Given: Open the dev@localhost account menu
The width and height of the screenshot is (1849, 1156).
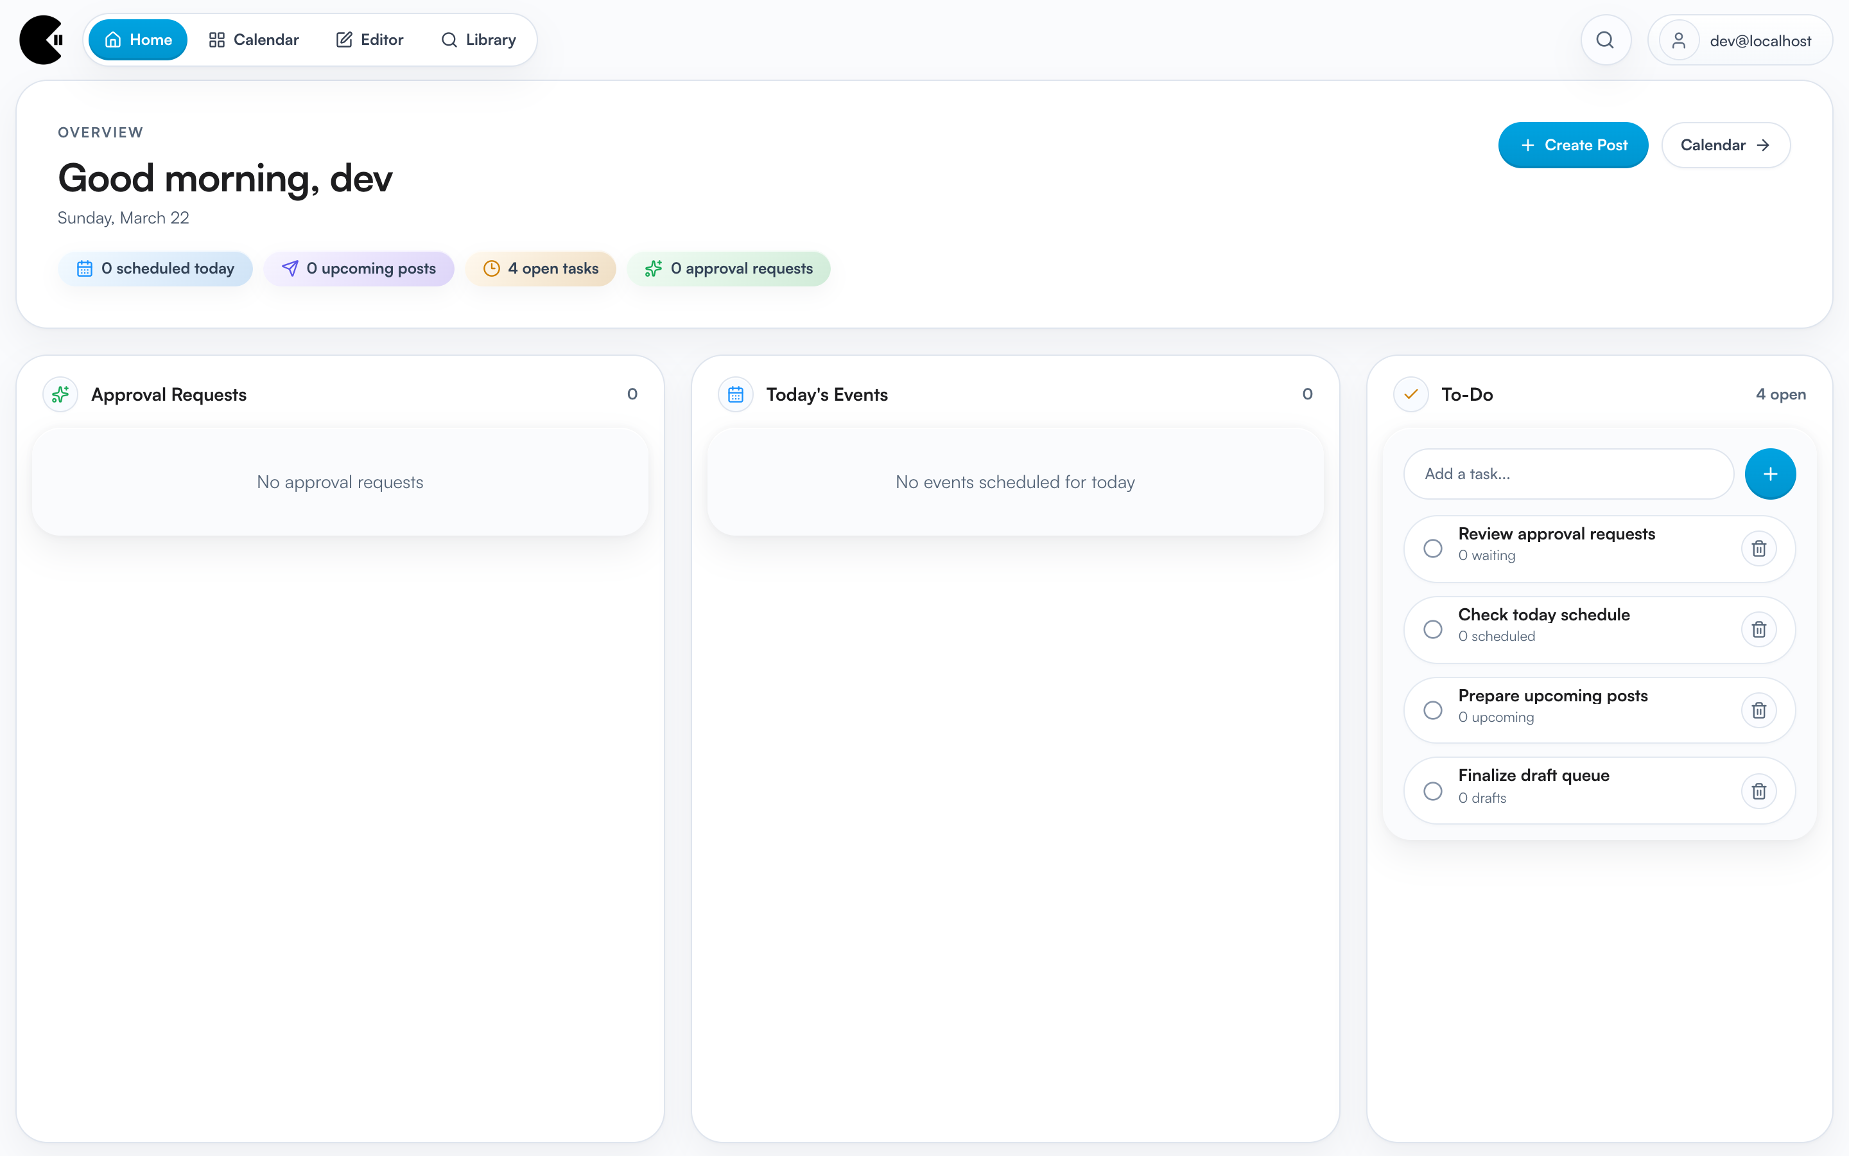Looking at the screenshot, I should (x=1740, y=40).
